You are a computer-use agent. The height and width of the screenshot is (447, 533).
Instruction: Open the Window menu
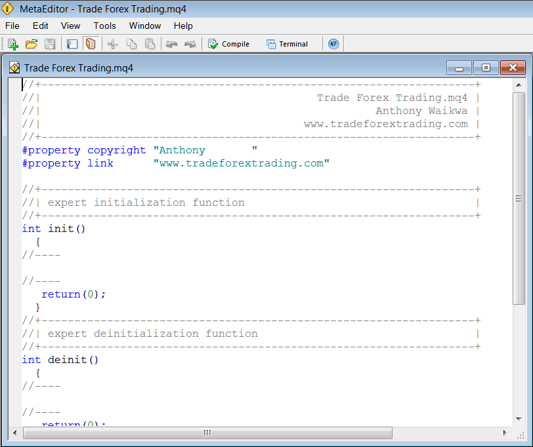pos(144,26)
